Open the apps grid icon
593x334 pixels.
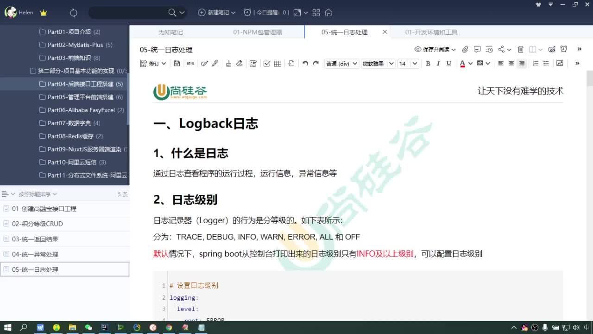point(316,13)
